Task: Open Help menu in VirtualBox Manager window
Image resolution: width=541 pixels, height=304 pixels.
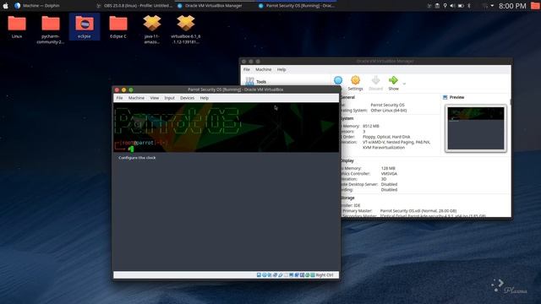Action: point(281,69)
